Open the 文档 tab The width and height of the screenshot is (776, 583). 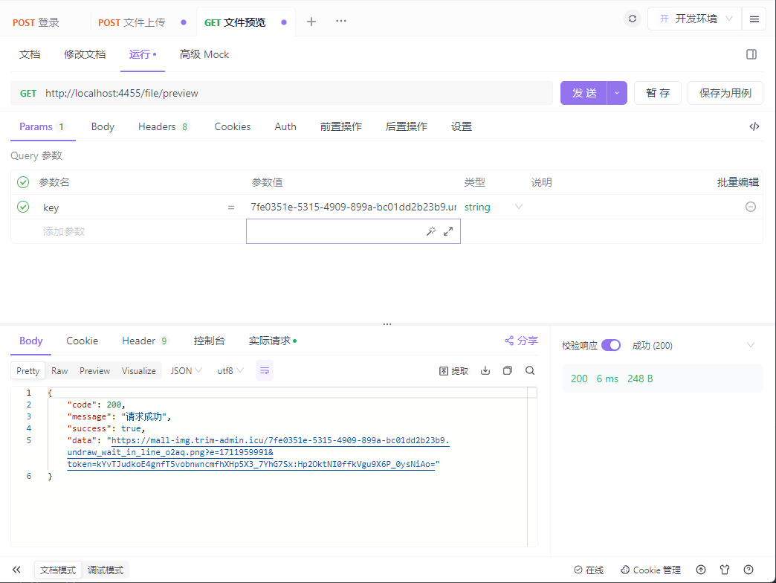tap(30, 54)
